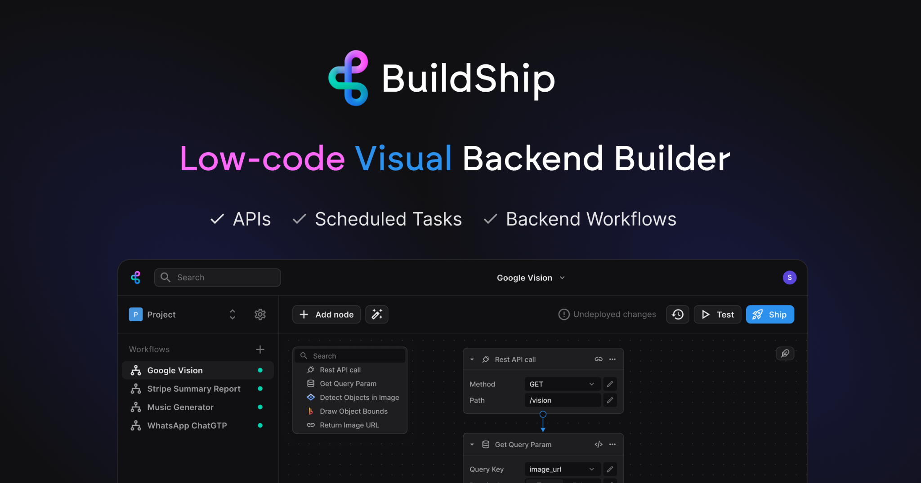
Task: Open the ellipsis menu on Get Query Param node
Action: coord(613,444)
